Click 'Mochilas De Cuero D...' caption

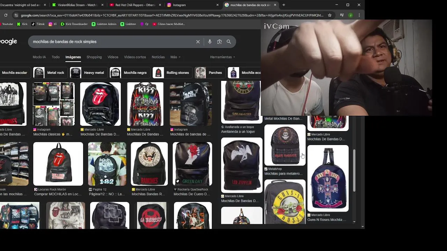[x=192, y=194]
